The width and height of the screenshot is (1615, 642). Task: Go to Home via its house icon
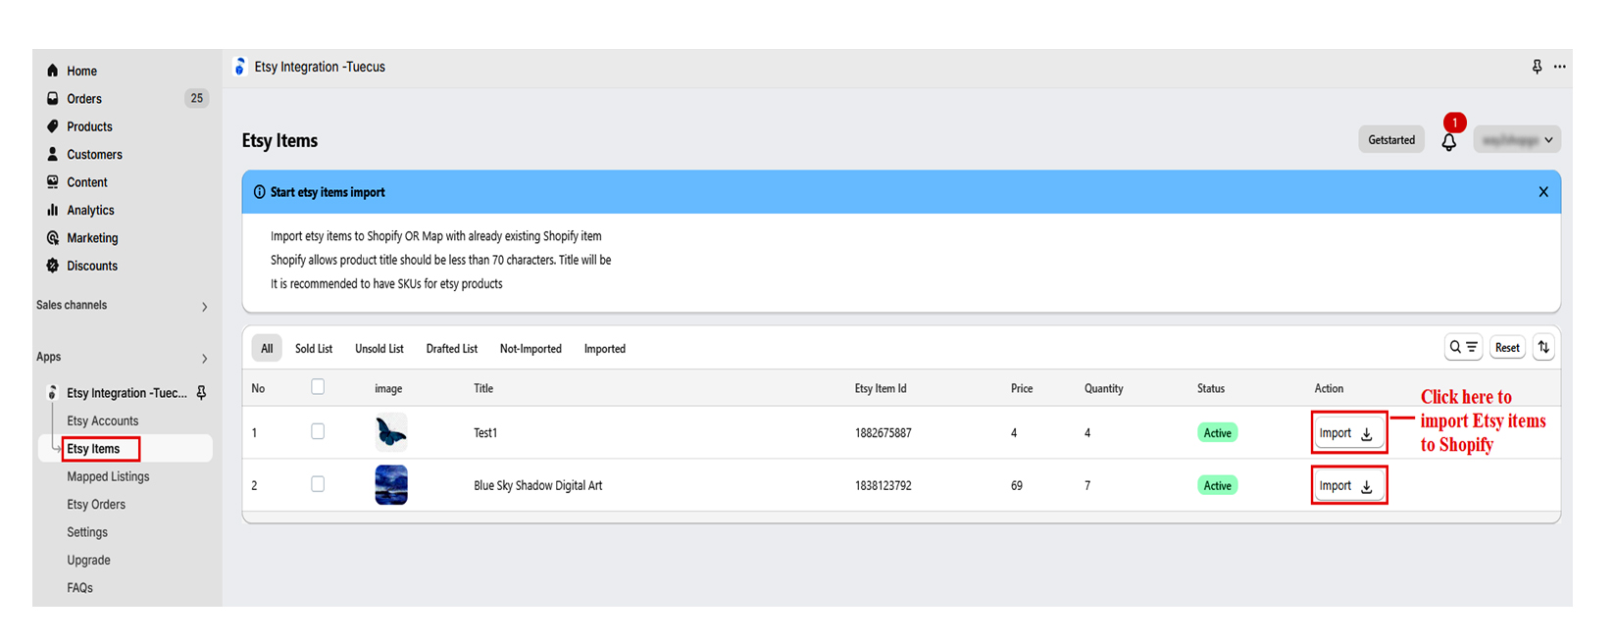point(53,71)
